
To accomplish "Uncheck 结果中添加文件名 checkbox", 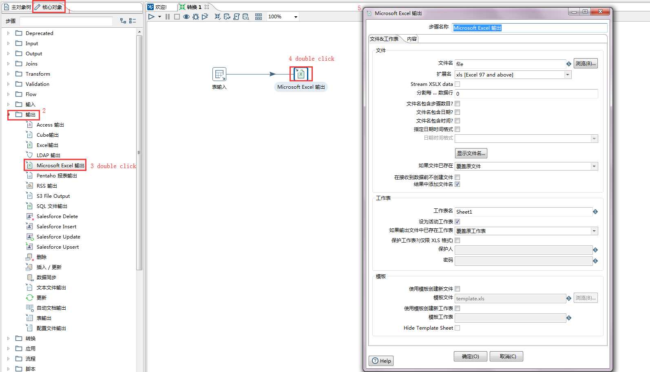I will [458, 184].
